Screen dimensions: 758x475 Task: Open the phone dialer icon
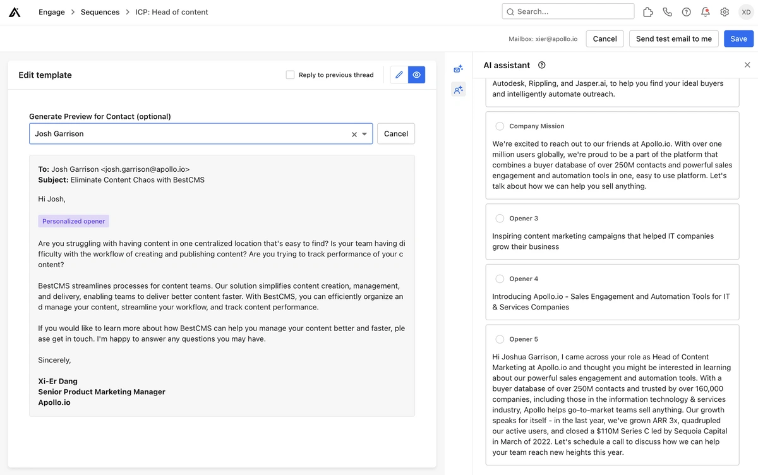667,12
